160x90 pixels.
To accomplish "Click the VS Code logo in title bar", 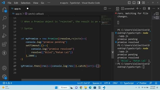I will click(3, 3).
